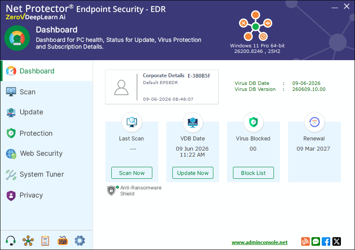This screenshot has width=355, height=250.
Task: Click the VDB Date computer icon
Action: [x=193, y=122]
